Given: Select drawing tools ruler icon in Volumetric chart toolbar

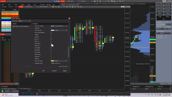Looking at the screenshot, I should 56,7.
